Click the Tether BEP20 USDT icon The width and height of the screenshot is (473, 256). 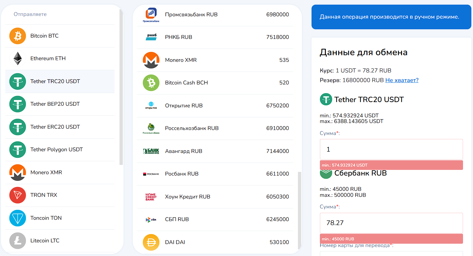click(x=18, y=104)
